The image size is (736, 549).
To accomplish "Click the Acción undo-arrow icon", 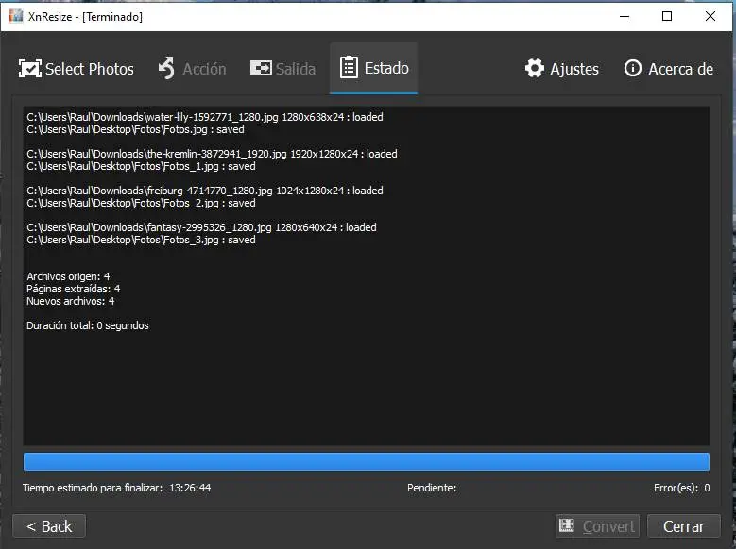I will pos(166,69).
